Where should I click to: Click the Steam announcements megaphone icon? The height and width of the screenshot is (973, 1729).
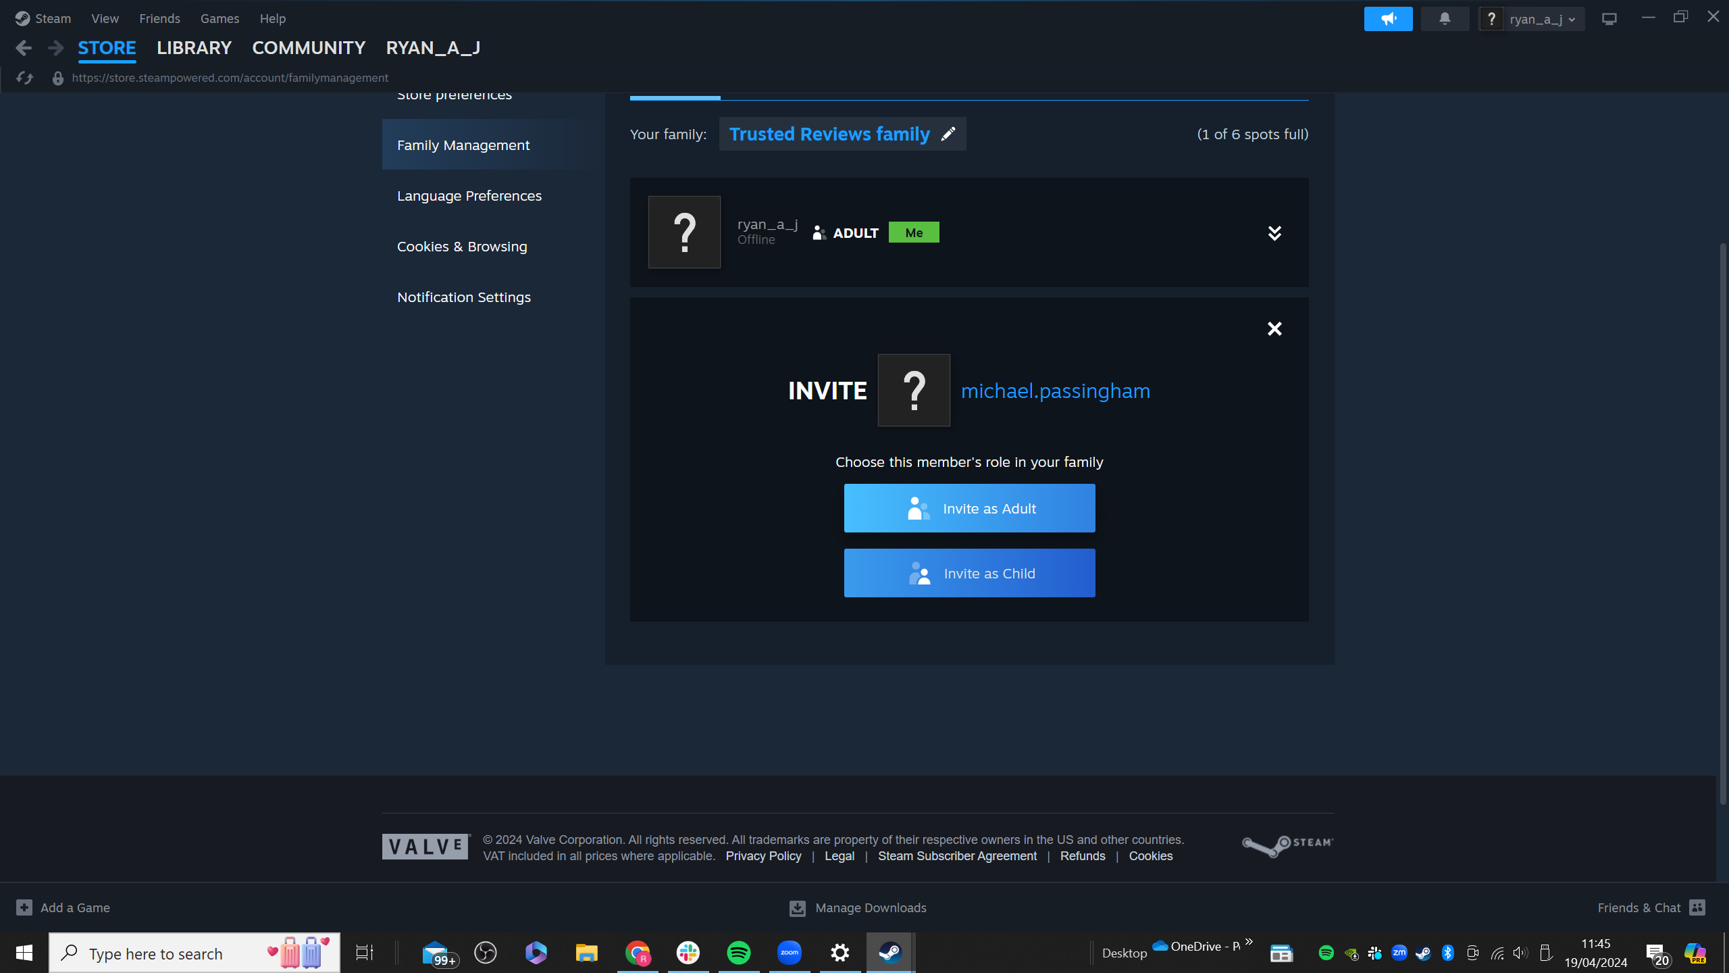pos(1388,19)
